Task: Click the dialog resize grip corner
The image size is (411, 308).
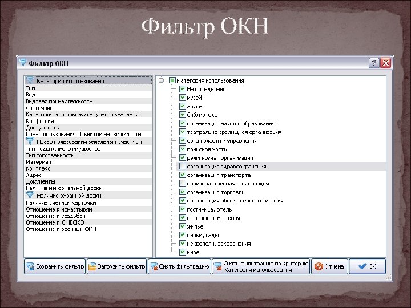Action: [389, 277]
